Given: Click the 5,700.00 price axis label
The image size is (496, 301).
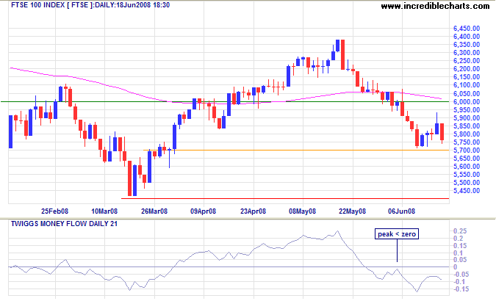Looking at the screenshot, I should click(x=467, y=150).
